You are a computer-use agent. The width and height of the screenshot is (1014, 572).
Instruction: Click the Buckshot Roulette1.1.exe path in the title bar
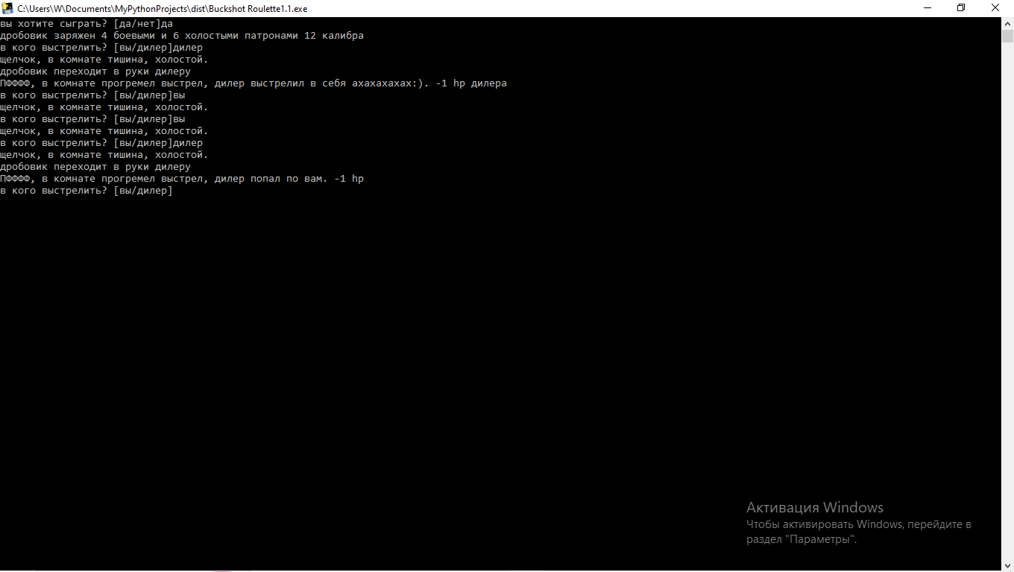point(163,9)
